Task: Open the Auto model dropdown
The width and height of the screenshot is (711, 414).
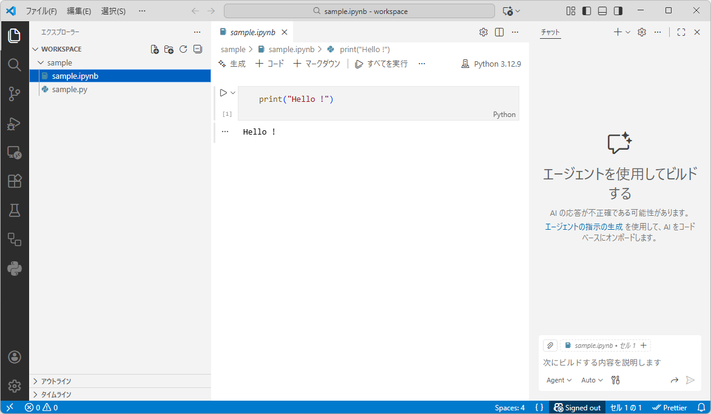Action: tap(591, 380)
